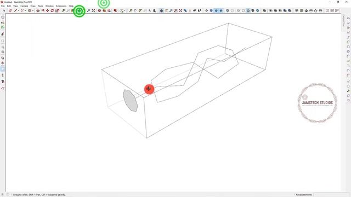This screenshot has height=197, width=351.
Task: Toggle Back Edges style
Action: click(x=233, y=10)
